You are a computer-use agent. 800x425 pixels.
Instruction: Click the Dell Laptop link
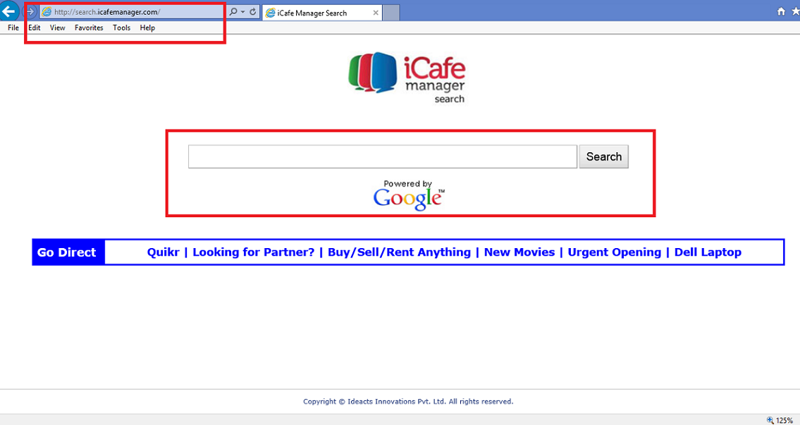[x=708, y=252]
